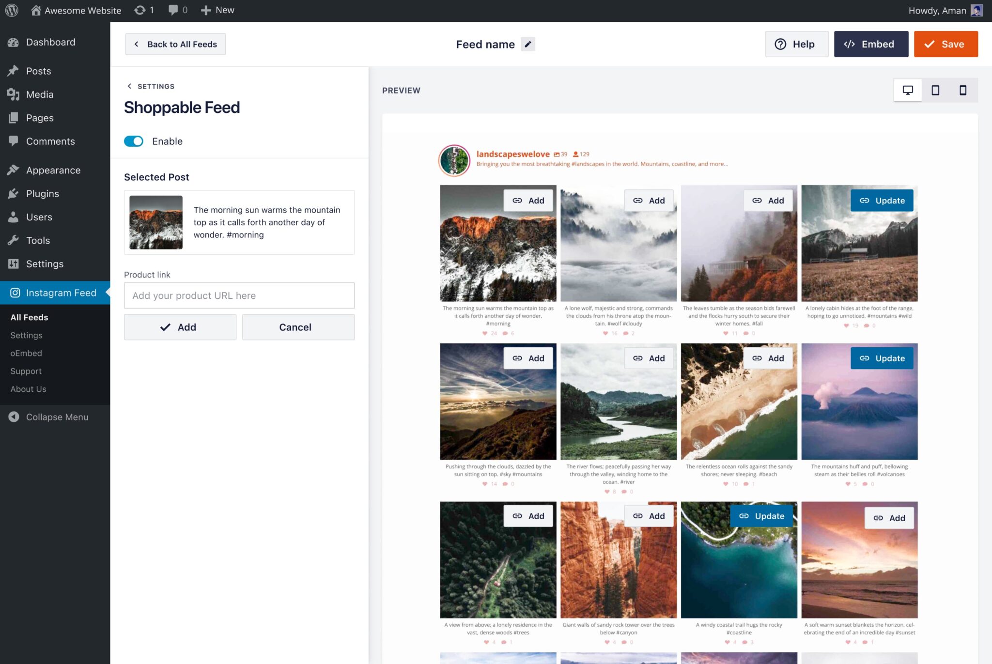This screenshot has height=664, width=992.
Task: Select oEmbed submenu under Instagram Feed
Action: coord(26,353)
